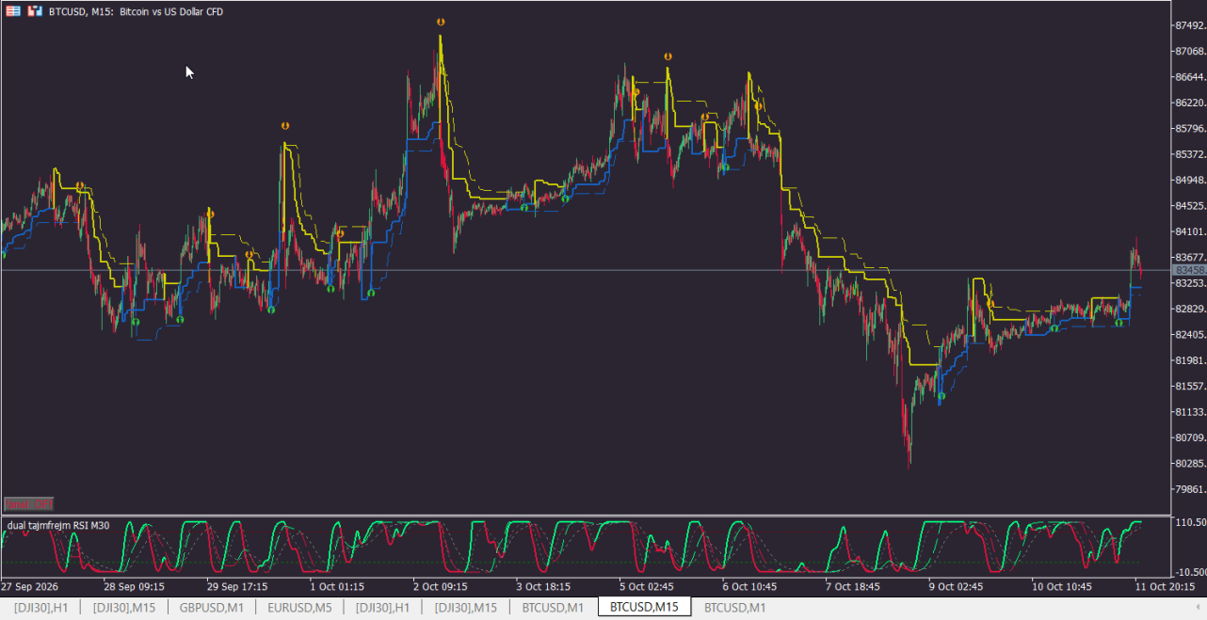Click the -10.50 level on the RSI scale
Image resolution: width=1207 pixels, height=620 pixels.
1191,570
